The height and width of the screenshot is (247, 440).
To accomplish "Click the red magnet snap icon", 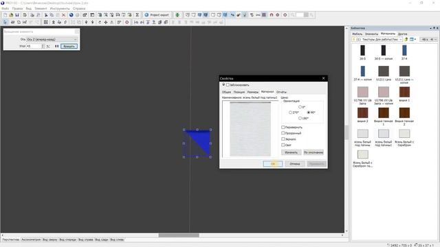I will (272, 15).
